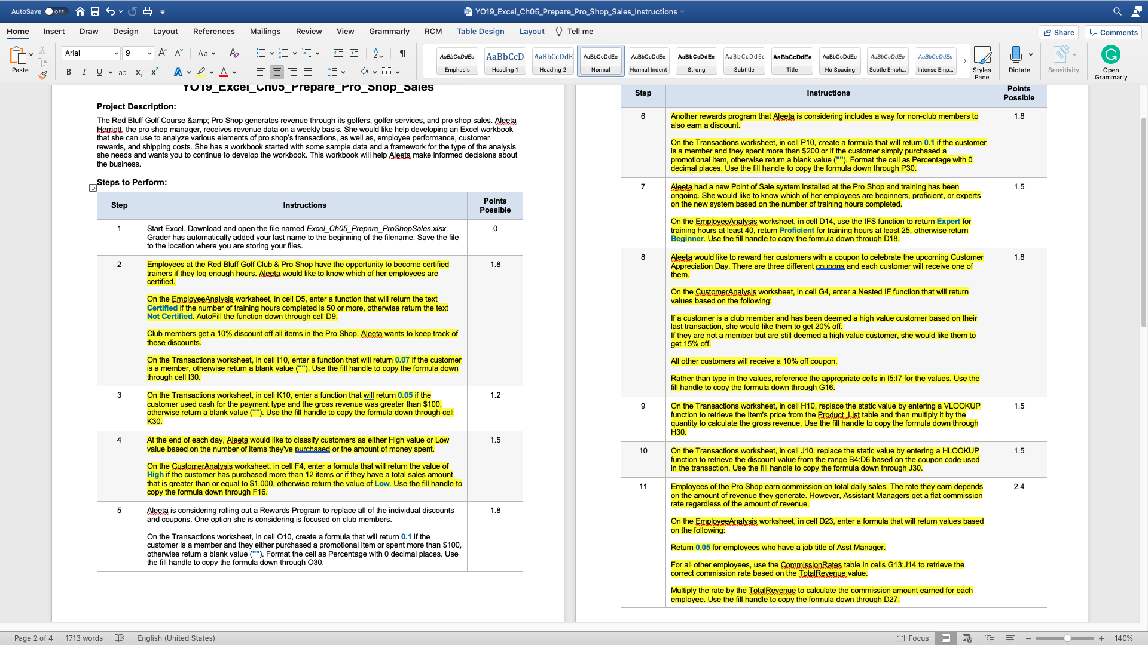The height and width of the screenshot is (645, 1148).
Task: Toggle Italic formatting
Action: [84, 72]
